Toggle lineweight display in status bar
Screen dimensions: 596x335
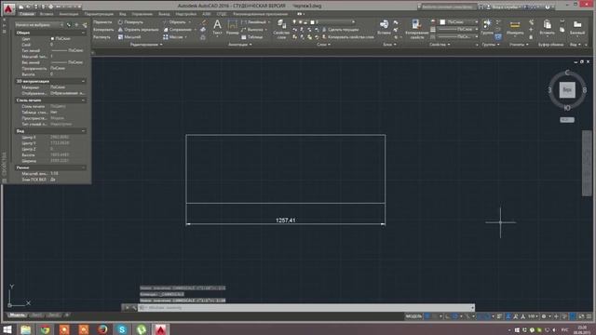click(x=500, y=316)
